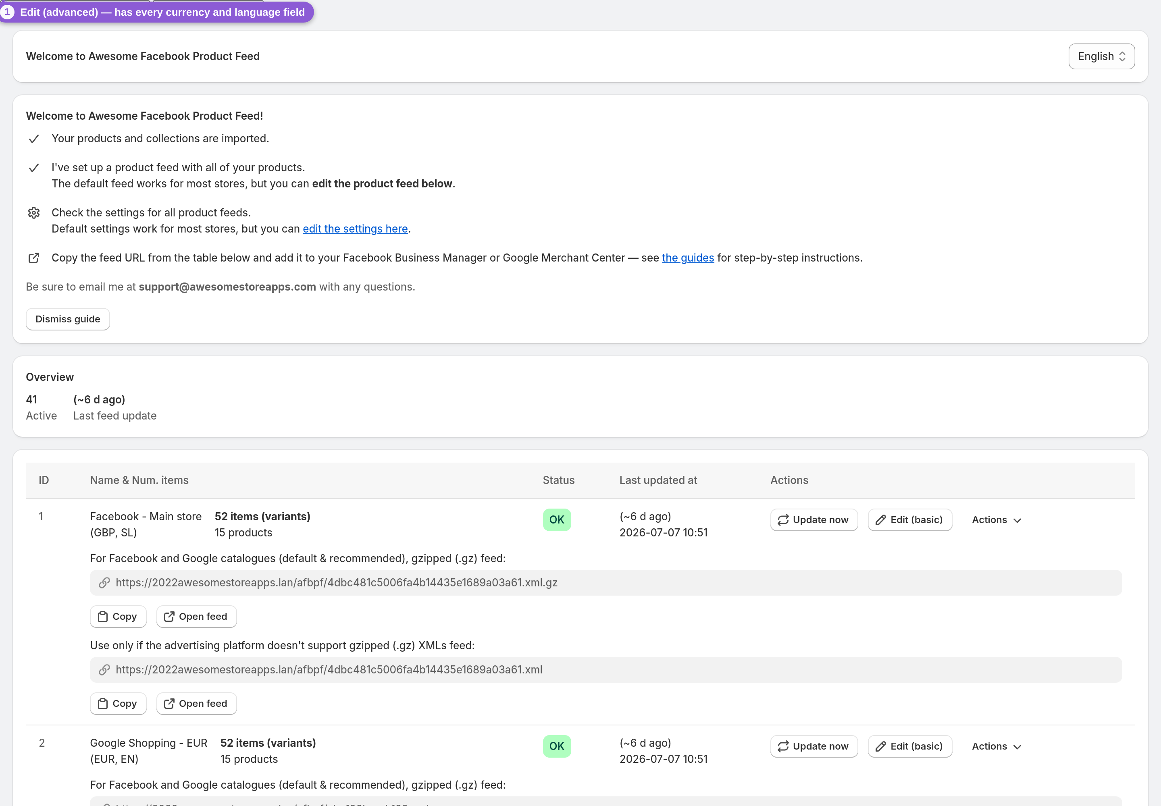
Task: Click the OK status badge for Main store
Action: click(557, 519)
